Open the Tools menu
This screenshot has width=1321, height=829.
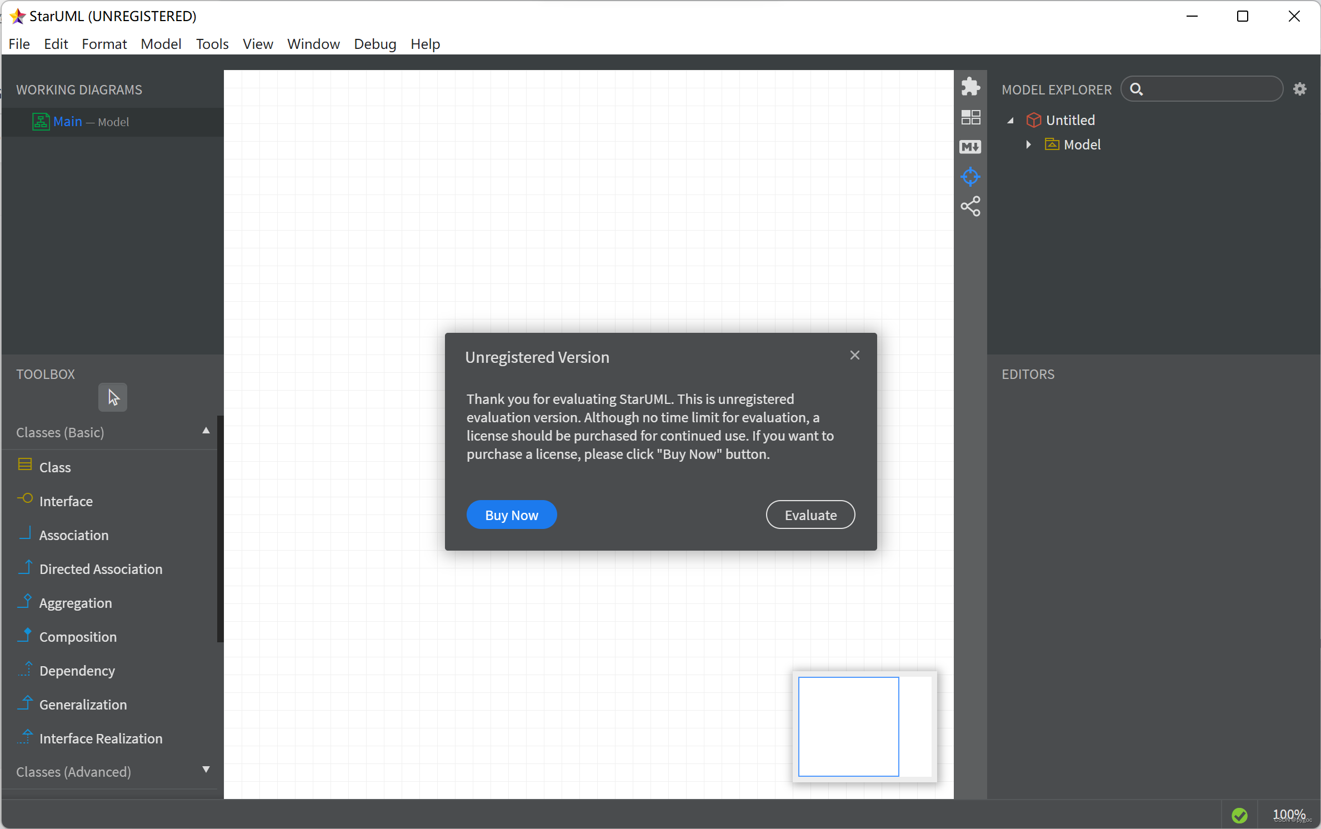(212, 44)
